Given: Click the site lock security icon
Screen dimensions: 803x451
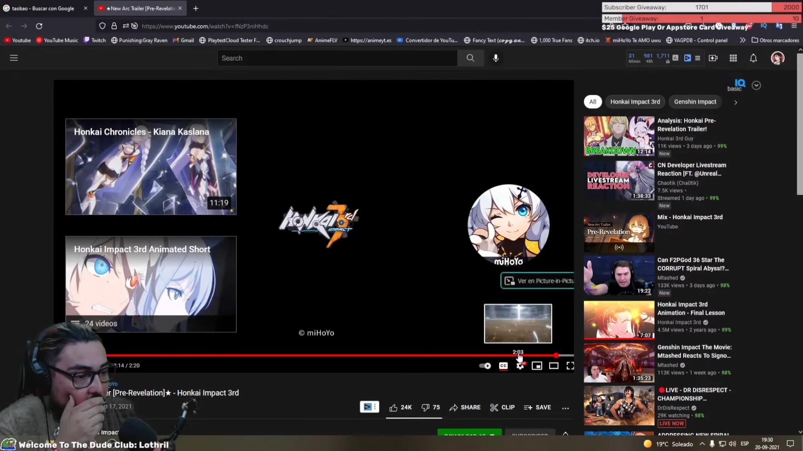Looking at the screenshot, I should (114, 26).
